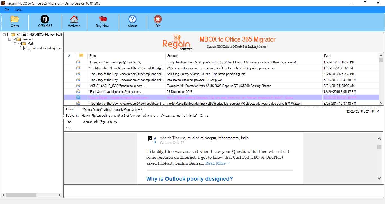Uncheck the All mail Including Spam checkbox
385x204 pixels.
coord(25,48)
